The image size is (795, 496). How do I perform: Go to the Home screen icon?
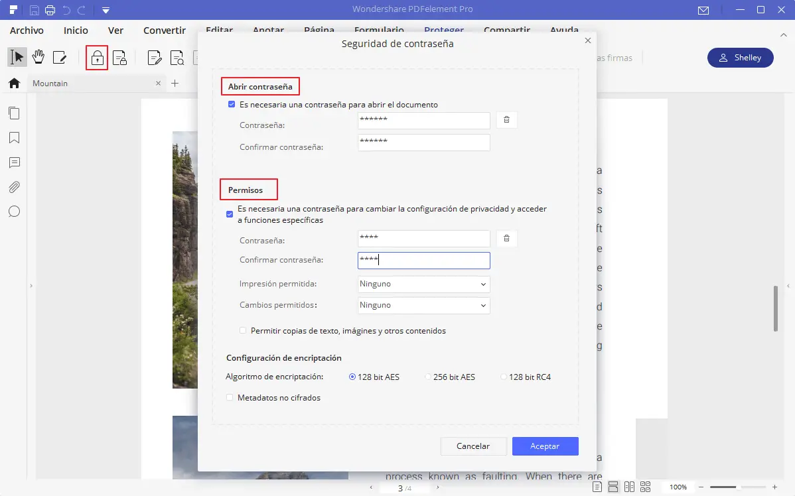[x=14, y=83]
